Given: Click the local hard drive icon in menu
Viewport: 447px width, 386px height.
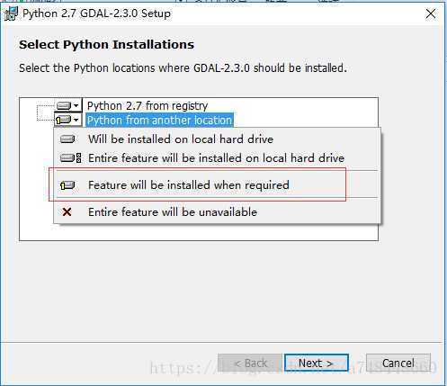Looking at the screenshot, I should pos(67,139).
